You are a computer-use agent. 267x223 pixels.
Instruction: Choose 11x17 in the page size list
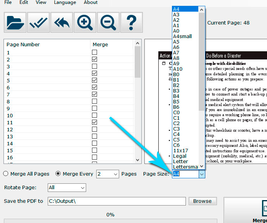(185, 150)
